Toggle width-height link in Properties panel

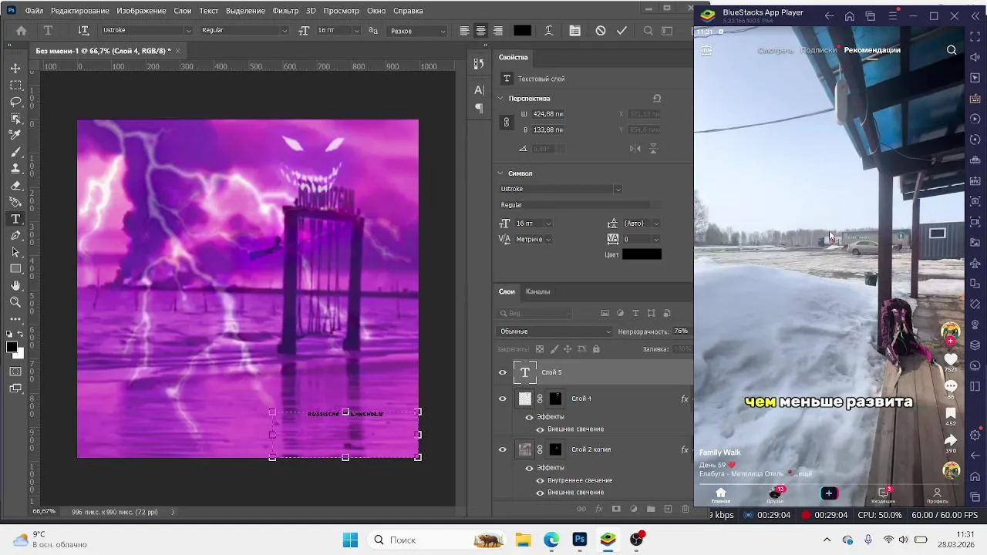(507, 122)
